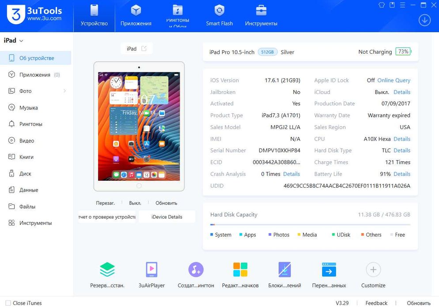Viewport: 439px width, 308px height.
Task: Click the System legend color square
Action: 212,234
